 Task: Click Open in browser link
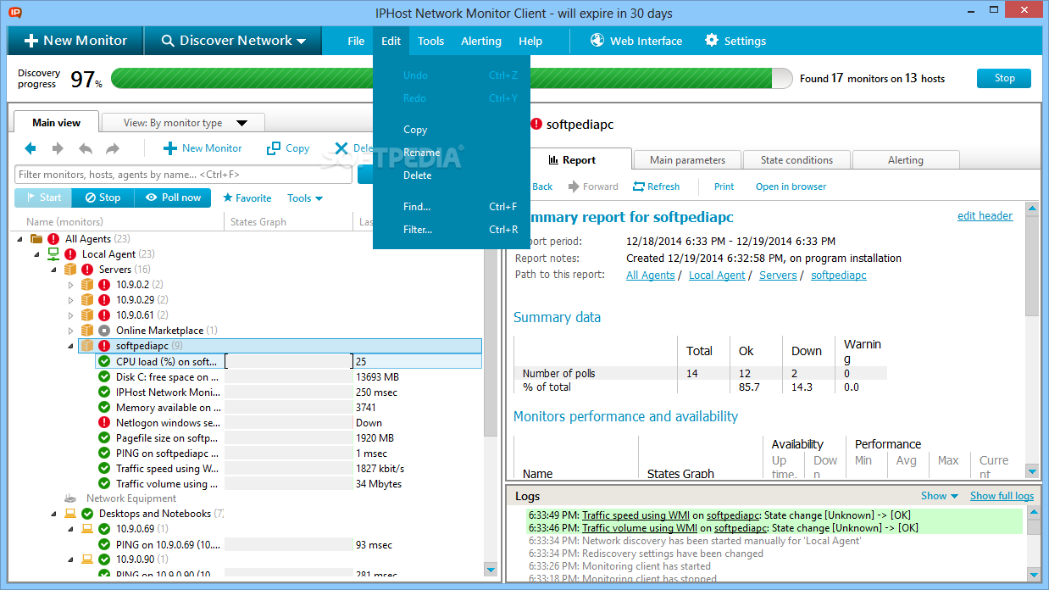pyautogui.click(x=791, y=186)
